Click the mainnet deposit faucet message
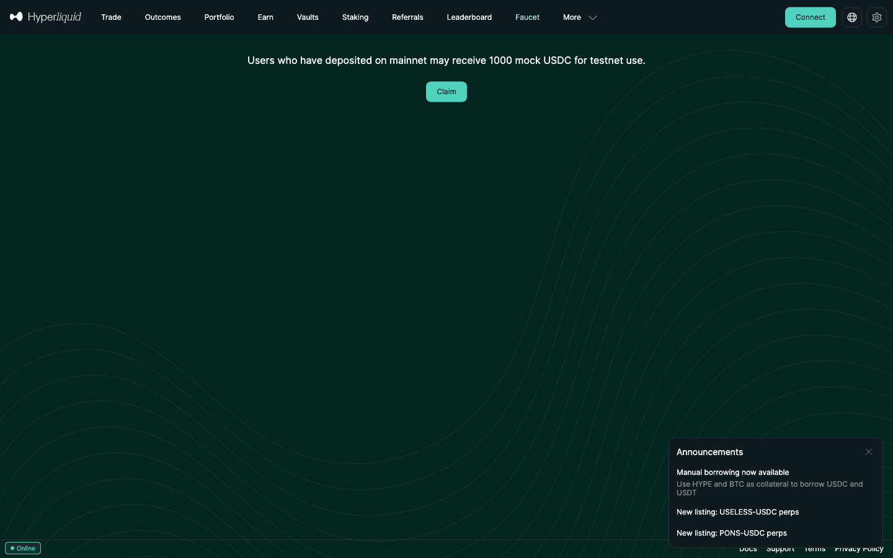The height and width of the screenshot is (558, 893). point(446,60)
